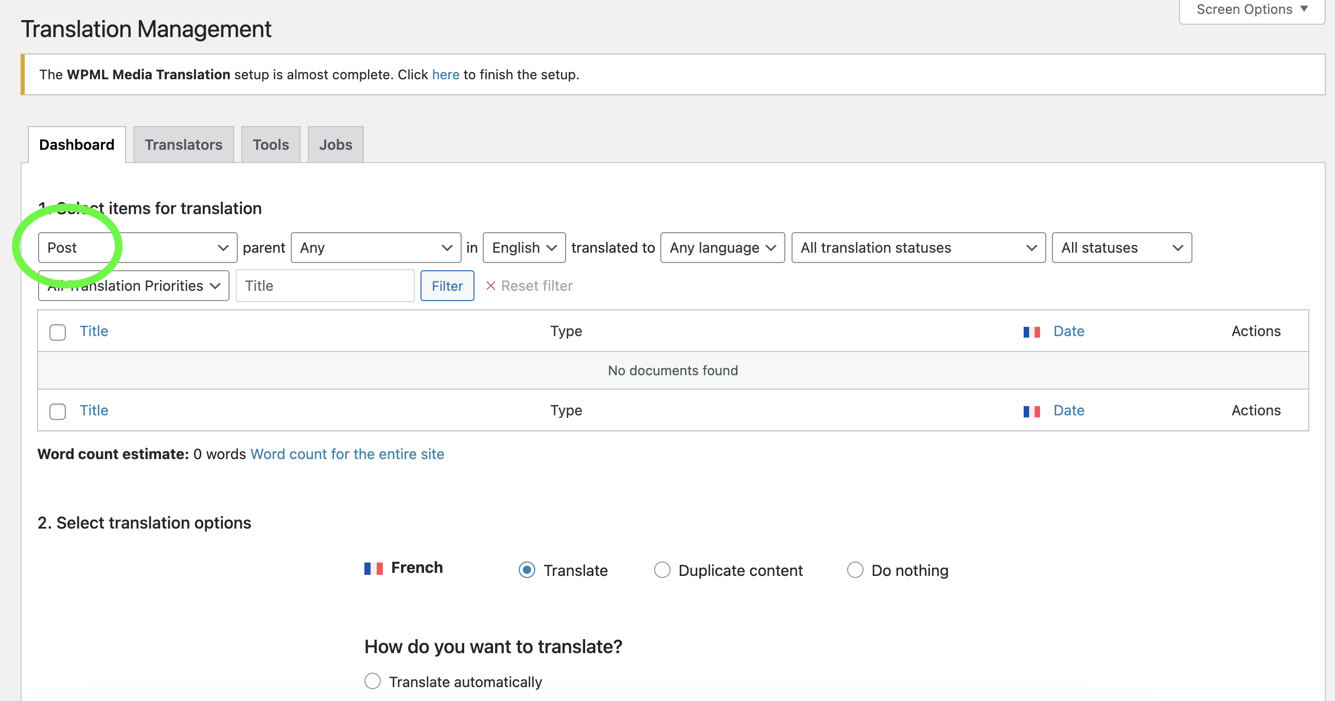Open the Any language dropdown

pyautogui.click(x=722, y=248)
